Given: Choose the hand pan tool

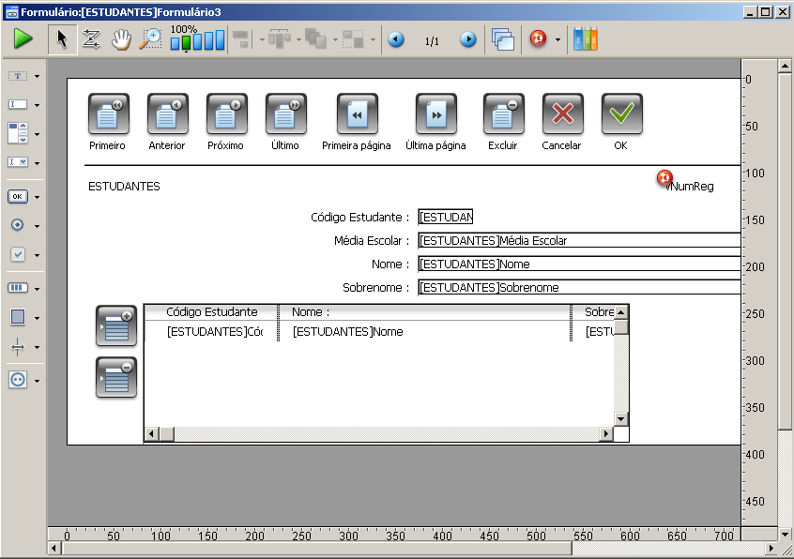Looking at the screenshot, I should click(121, 39).
